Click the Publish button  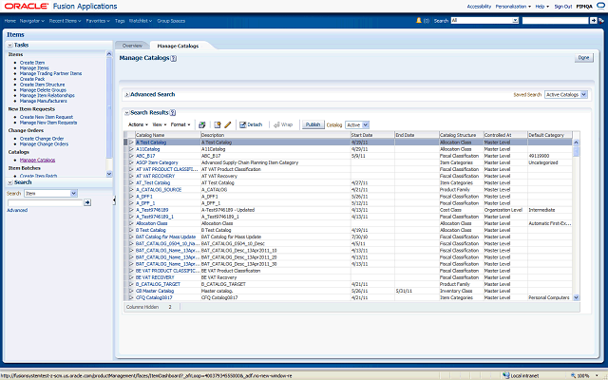(x=313, y=124)
